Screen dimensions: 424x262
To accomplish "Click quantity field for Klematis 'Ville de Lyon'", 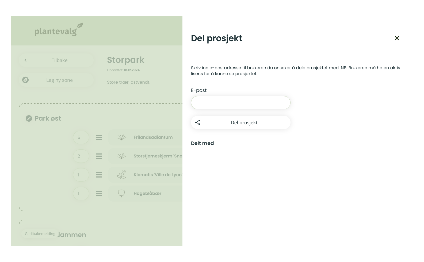I will (x=81, y=175).
